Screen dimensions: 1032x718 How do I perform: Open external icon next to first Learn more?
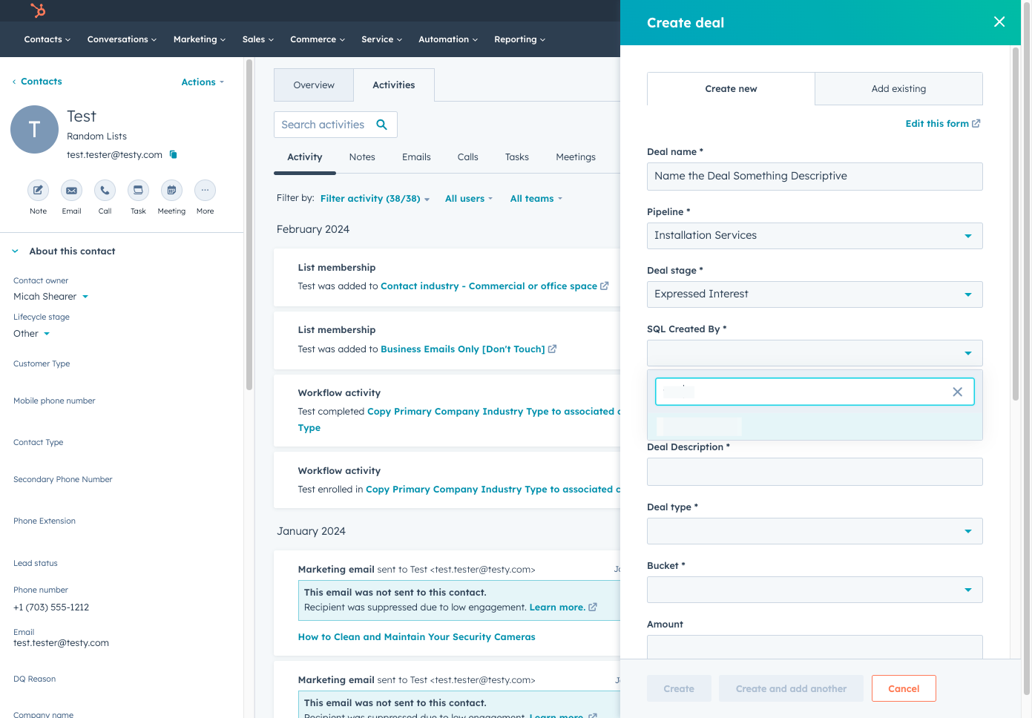pos(593,607)
